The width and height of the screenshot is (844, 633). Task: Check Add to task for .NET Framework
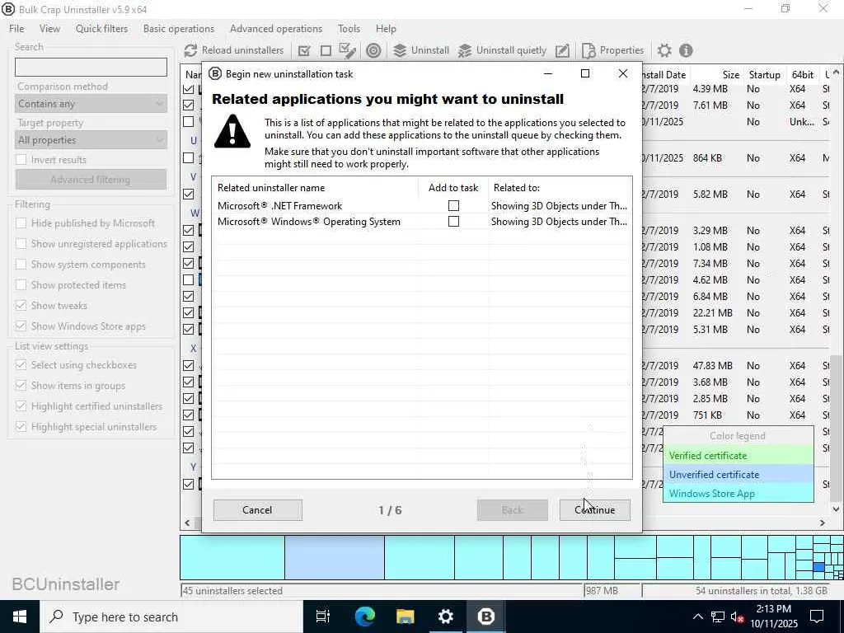tap(454, 205)
